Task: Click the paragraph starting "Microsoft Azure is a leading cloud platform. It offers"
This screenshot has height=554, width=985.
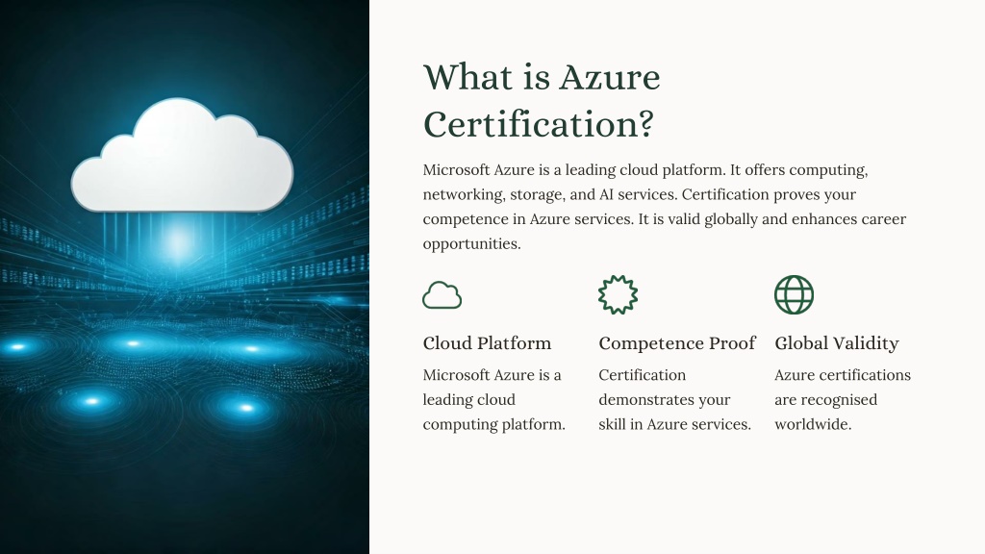Action: [x=665, y=207]
